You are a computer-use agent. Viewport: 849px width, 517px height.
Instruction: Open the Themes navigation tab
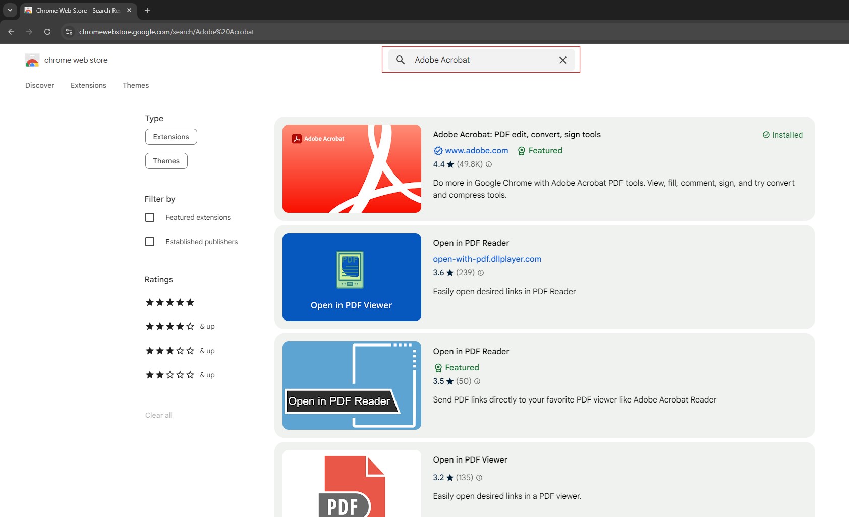point(136,85)
